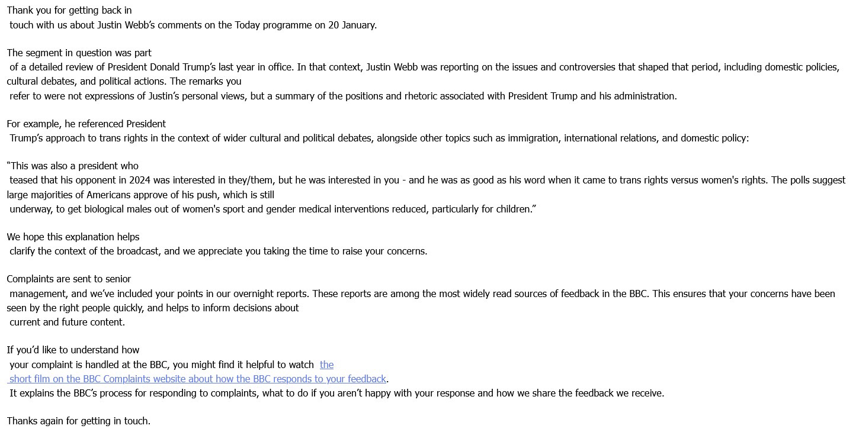This screenshot has width=856, height=432.
Task: Click the line starting 'underway, to get biological males'
Action: [x=272, y=209]
